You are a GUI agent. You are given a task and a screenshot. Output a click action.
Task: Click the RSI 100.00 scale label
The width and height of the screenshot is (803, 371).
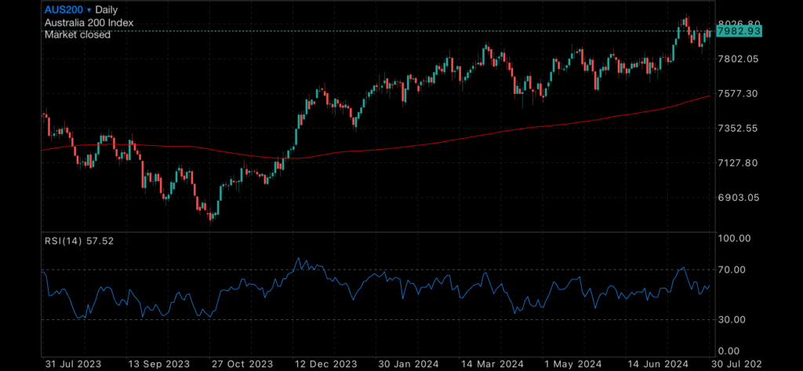tap(734, 238)
